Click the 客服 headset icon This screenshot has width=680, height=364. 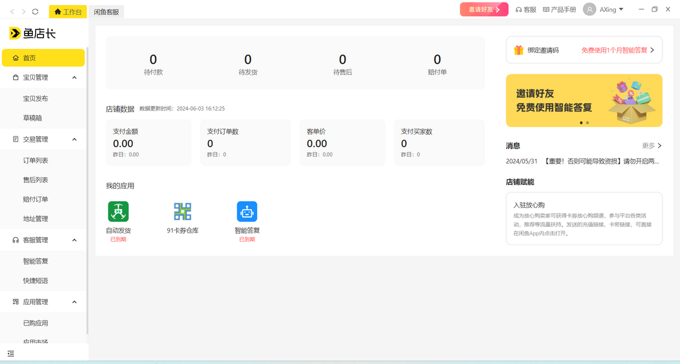(518, 10)
